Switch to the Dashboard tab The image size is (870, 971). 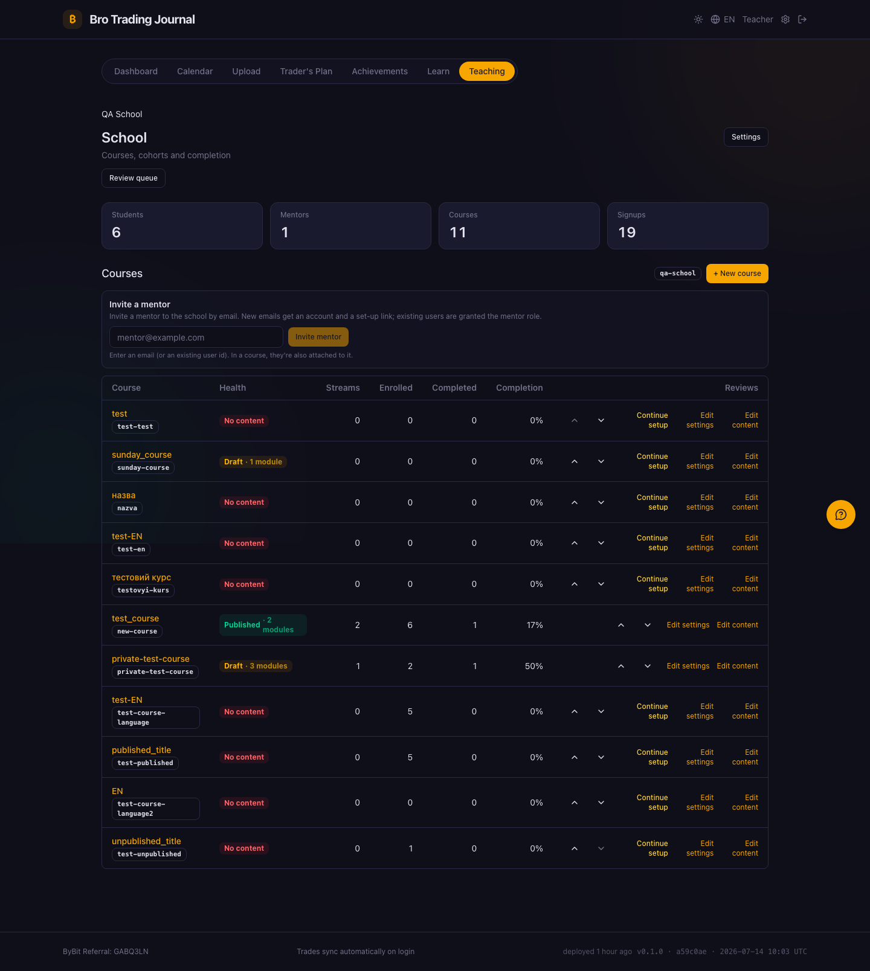click(136, 71)
